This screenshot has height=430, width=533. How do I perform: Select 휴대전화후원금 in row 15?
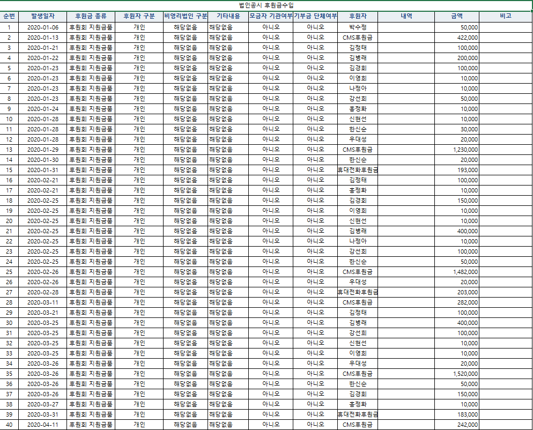coord(358,170)
